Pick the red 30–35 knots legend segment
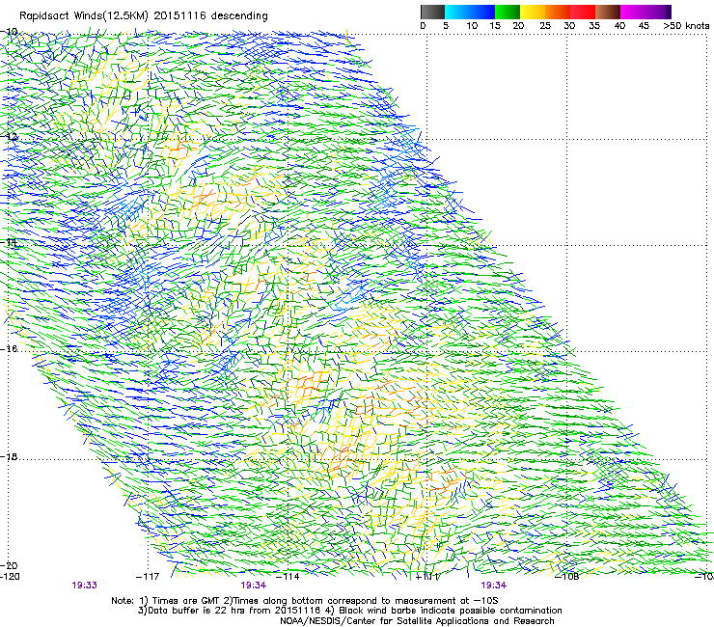 point(583,12)
